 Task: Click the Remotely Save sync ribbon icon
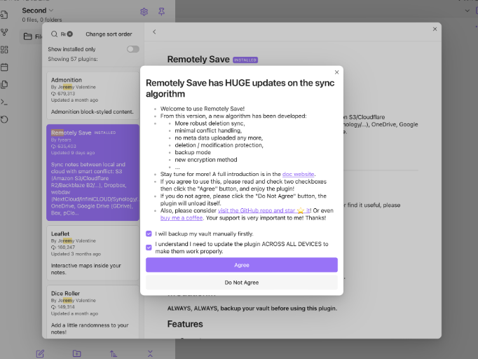tap(4, 119)
